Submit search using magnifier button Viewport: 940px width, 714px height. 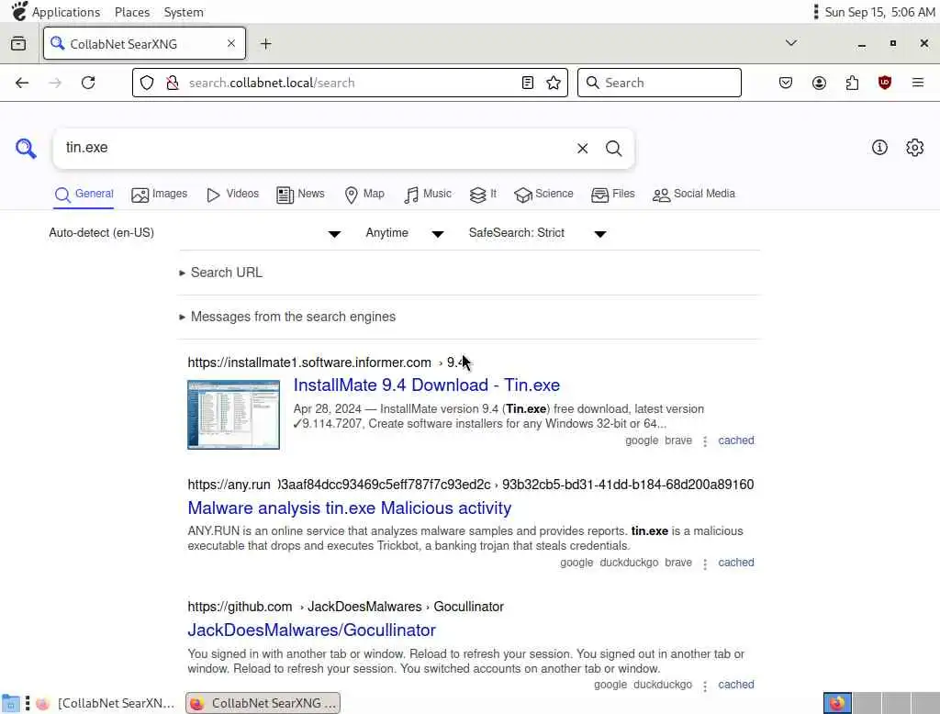coord(613,148)
